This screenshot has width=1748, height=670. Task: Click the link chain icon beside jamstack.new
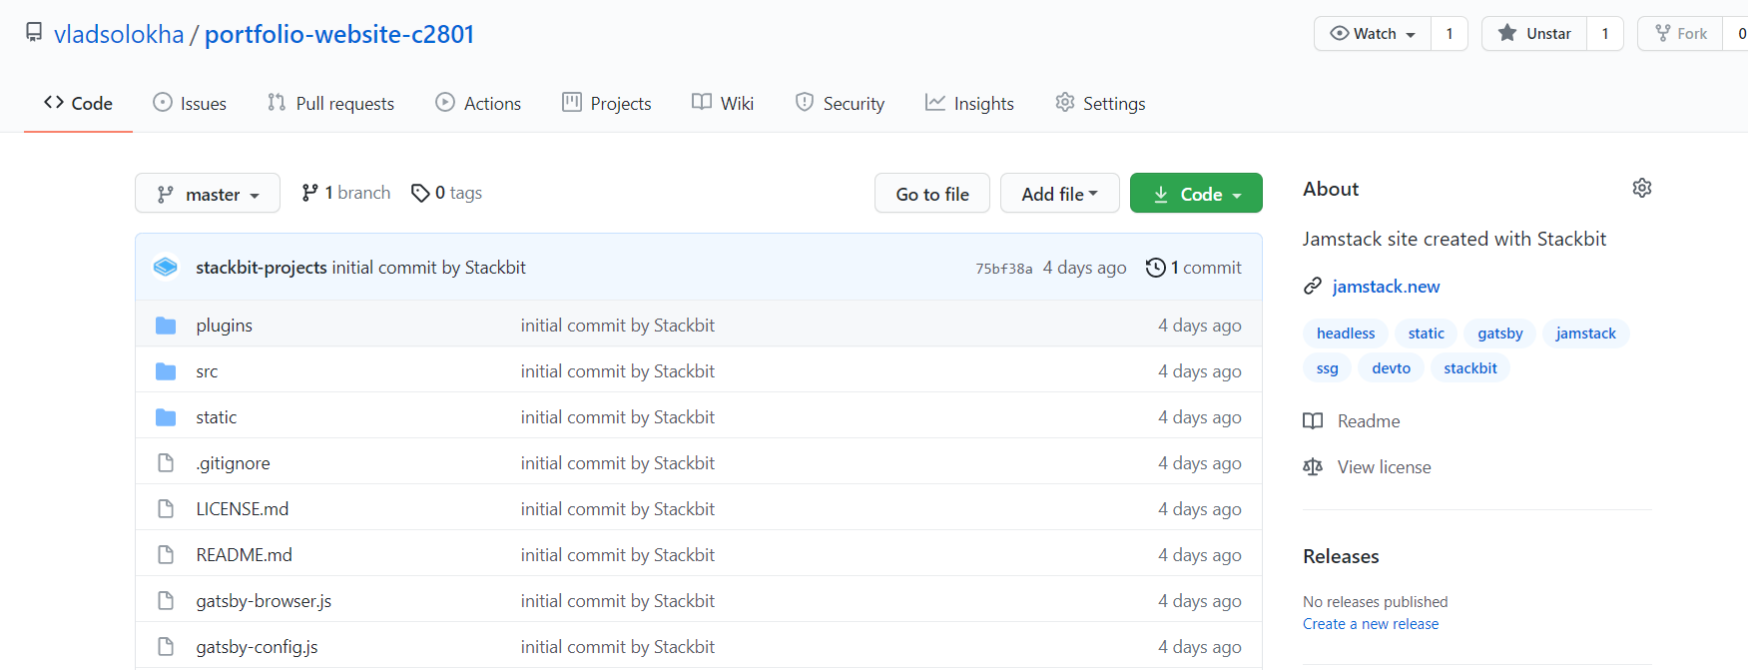(1313, 287)
